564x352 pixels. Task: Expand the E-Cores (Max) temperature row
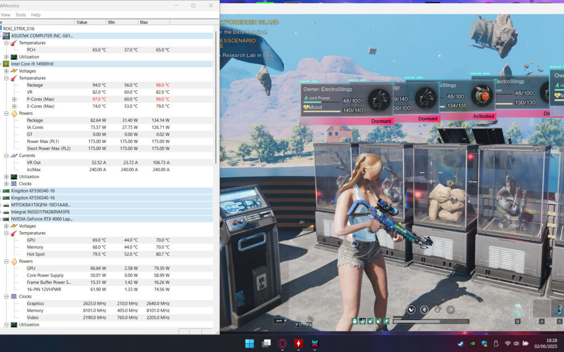pyautogui.click(x=14, y=106)
